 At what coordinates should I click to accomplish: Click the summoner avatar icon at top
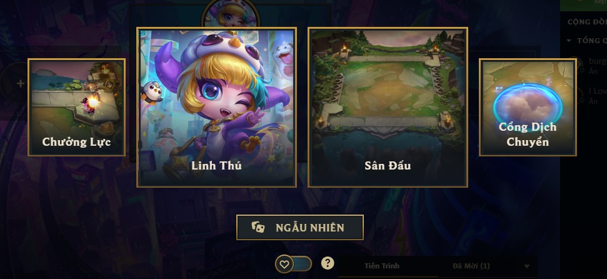click(x=231, y=14)
